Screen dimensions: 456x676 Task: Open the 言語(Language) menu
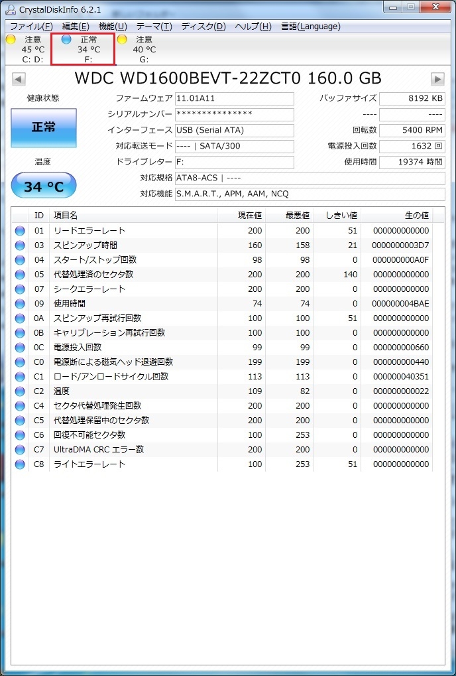tap(310, 27)
